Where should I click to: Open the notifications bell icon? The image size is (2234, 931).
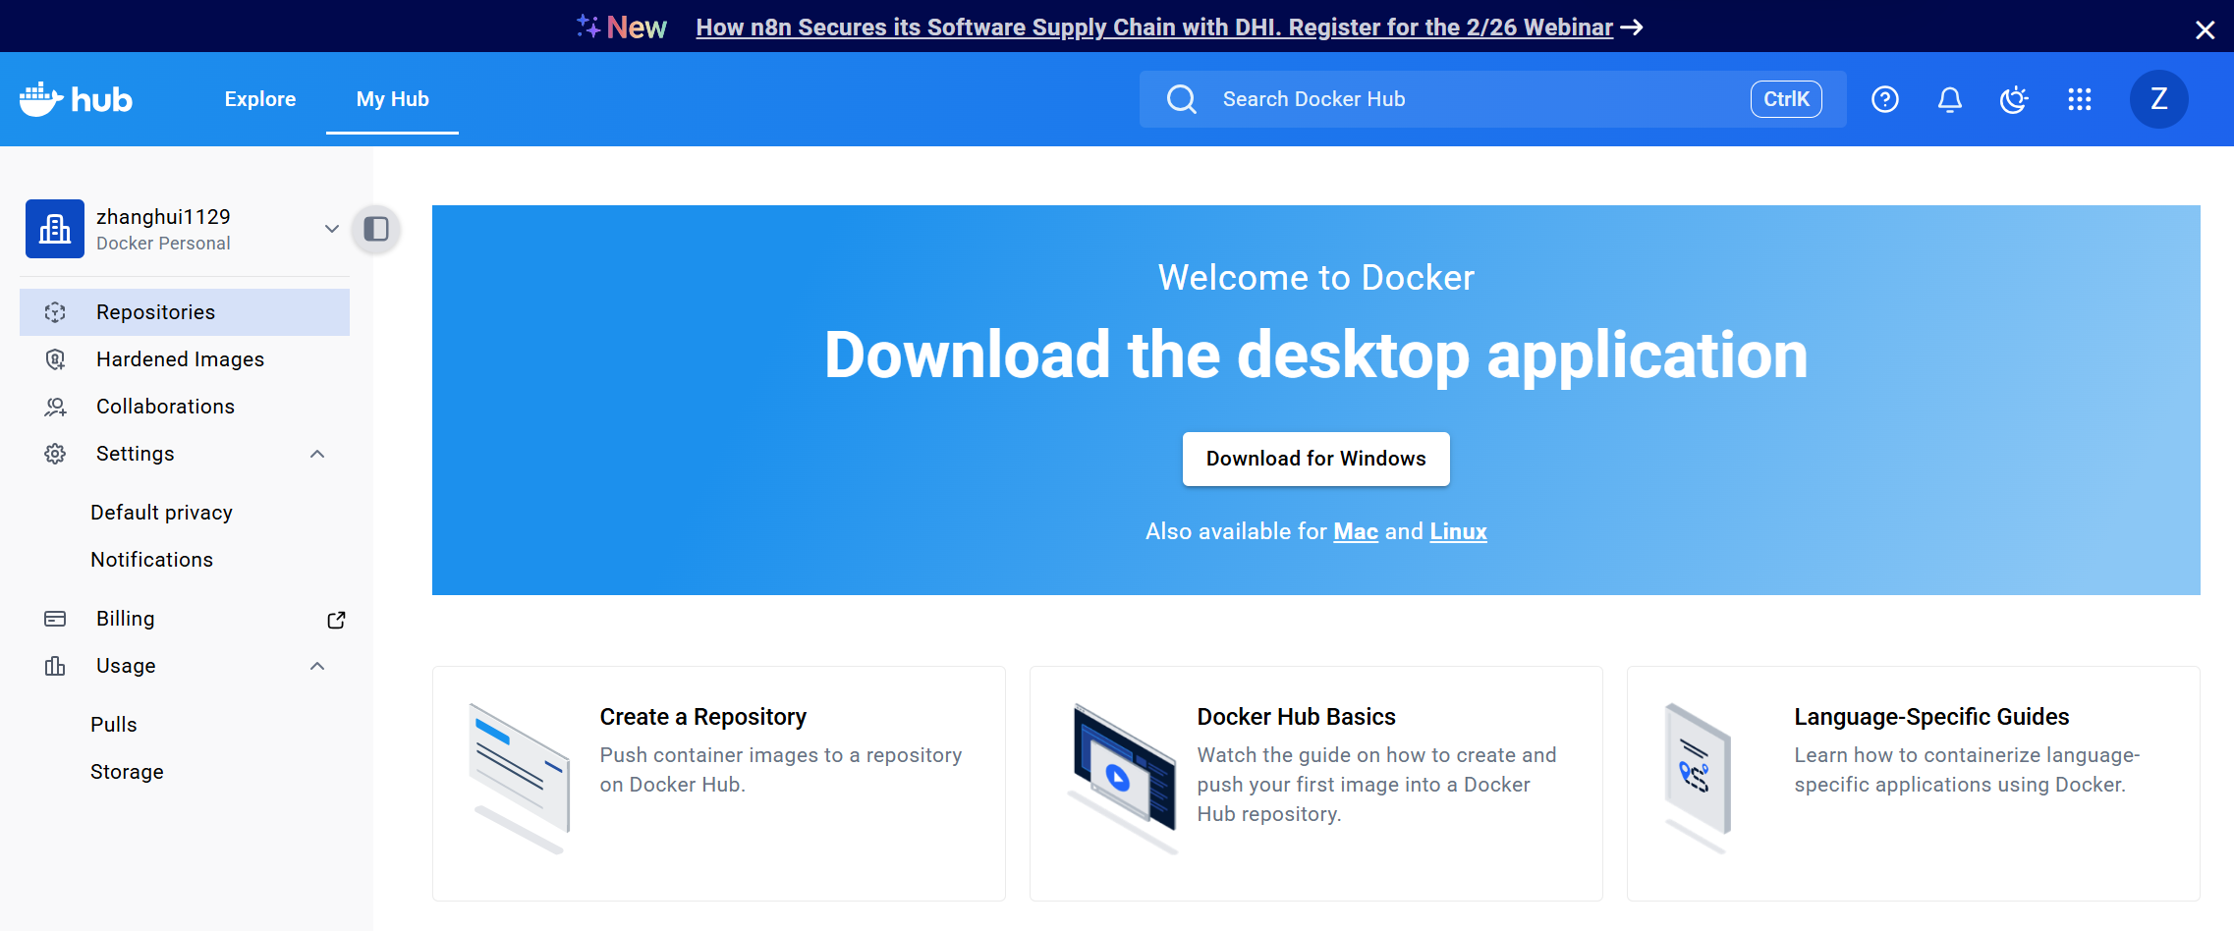coord(1949,99)
